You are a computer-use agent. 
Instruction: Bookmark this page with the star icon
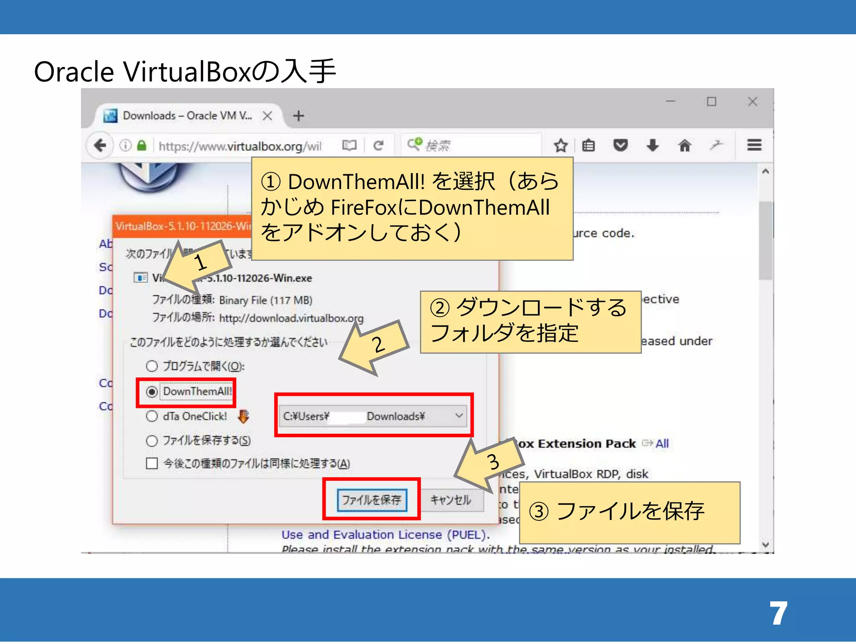tap(560, 145)
